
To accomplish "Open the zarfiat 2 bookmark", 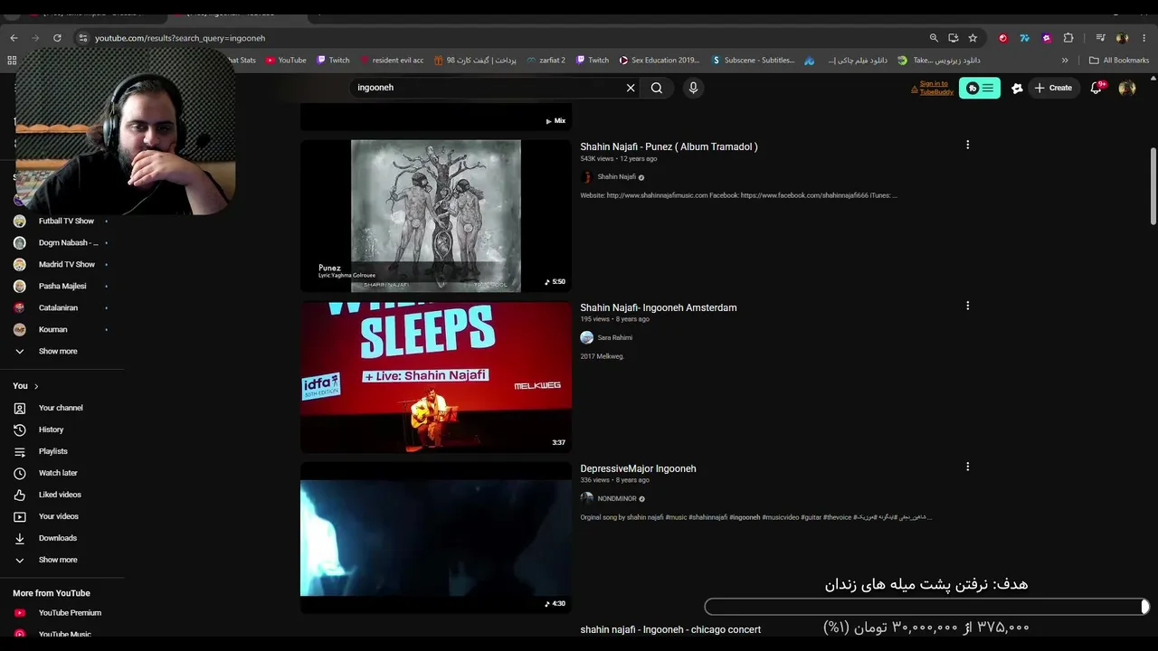I will (x=546, y=61).
